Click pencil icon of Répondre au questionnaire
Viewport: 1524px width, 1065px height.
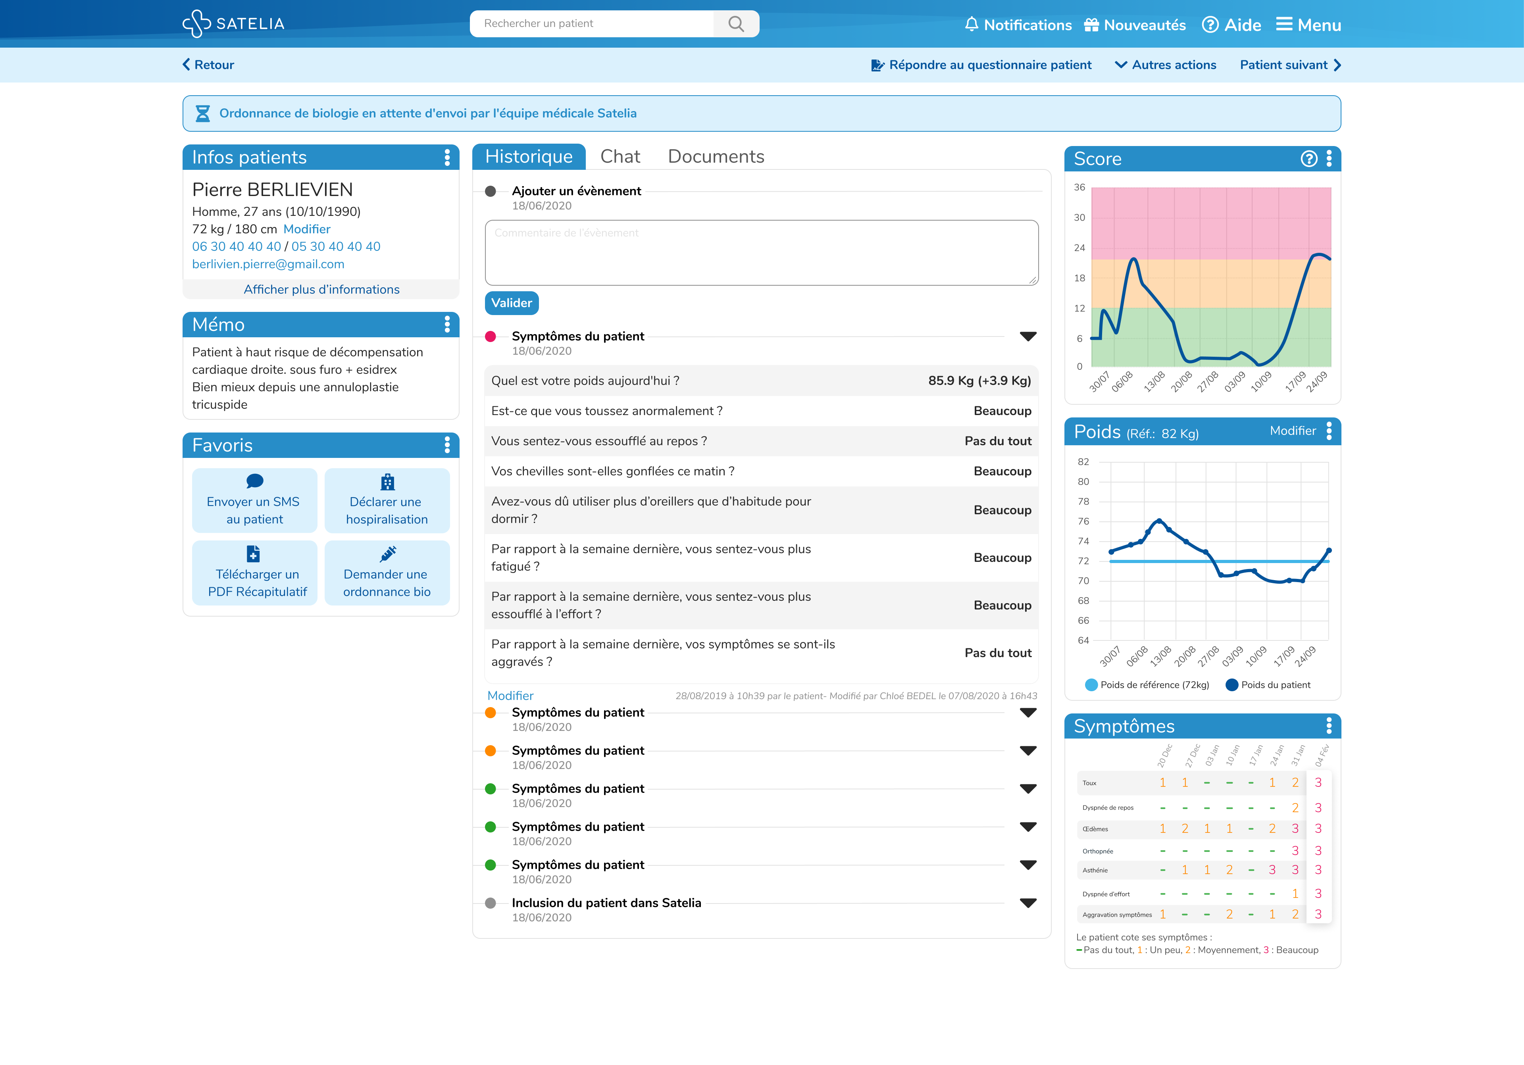click(877, 65)
